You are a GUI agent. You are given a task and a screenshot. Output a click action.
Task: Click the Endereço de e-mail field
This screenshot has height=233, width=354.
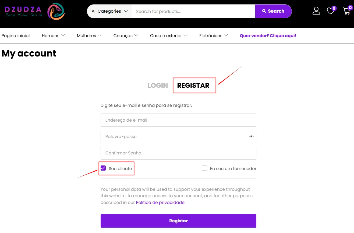(x=178, y=120)
